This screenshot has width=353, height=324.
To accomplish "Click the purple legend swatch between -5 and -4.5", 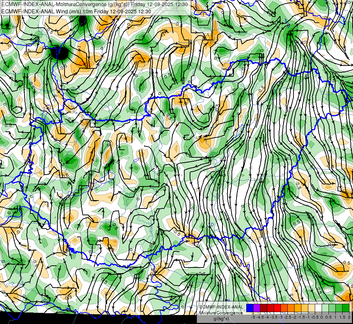I will click(257, 308).
